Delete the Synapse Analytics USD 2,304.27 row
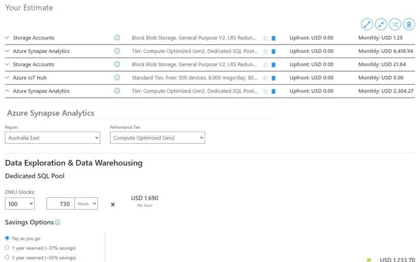 point(274,91)
